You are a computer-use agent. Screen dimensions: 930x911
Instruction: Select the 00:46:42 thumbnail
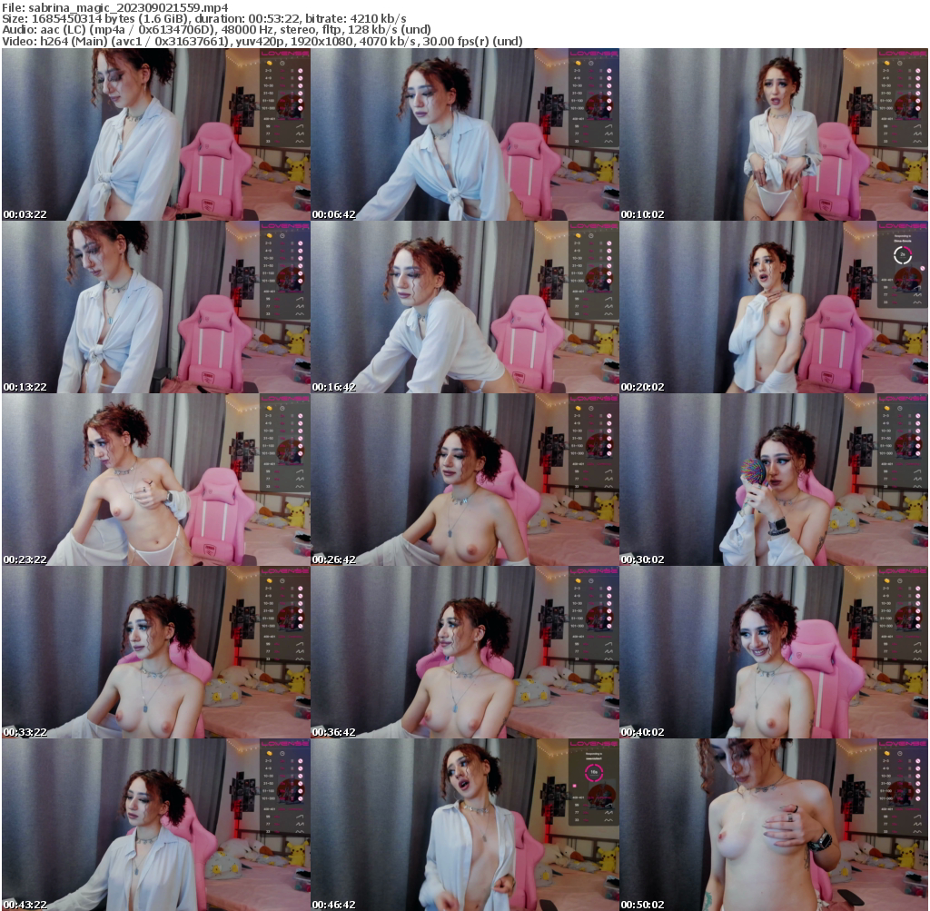click(464, 825)
